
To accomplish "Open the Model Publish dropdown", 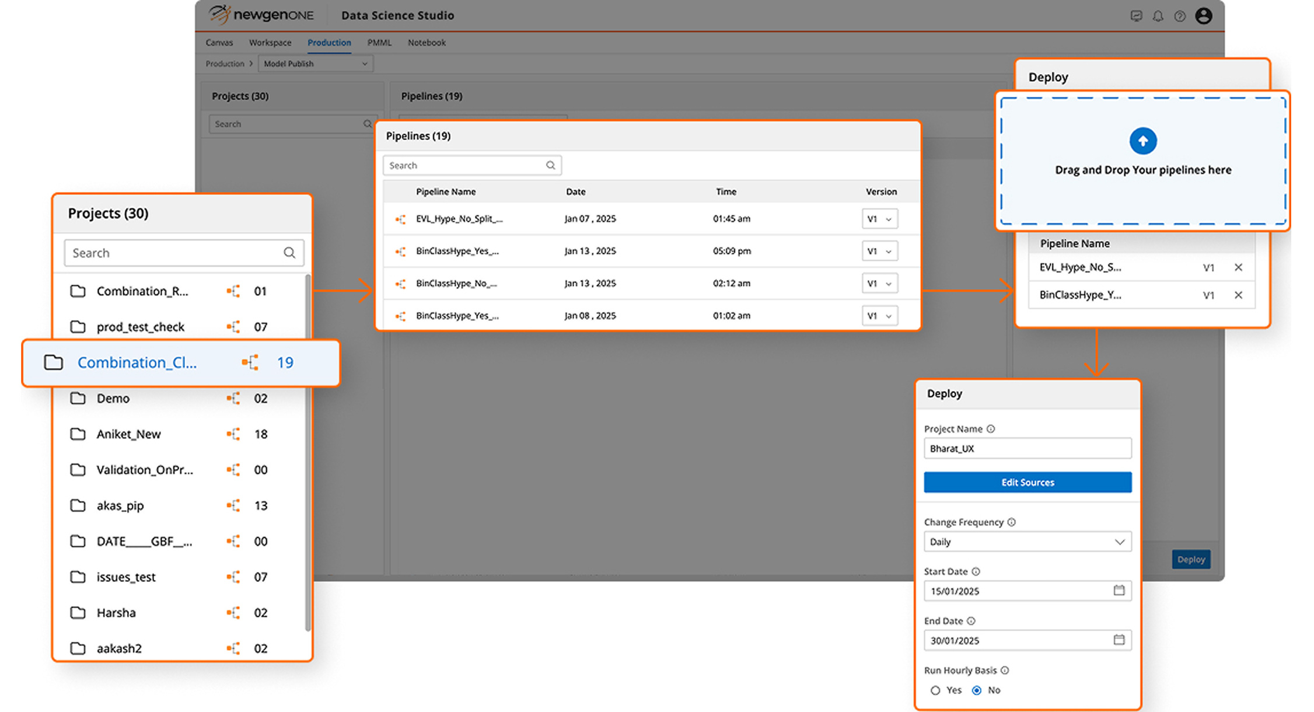I will 365,64.
